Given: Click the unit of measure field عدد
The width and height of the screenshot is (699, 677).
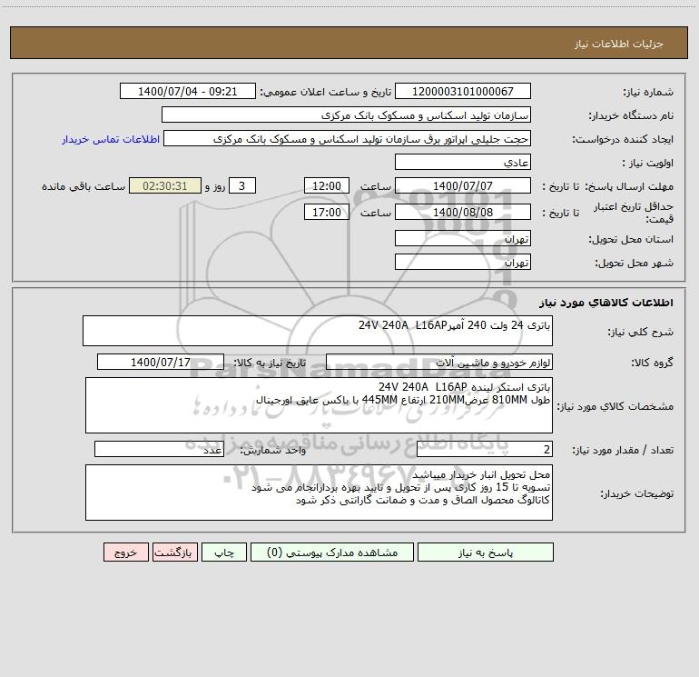Looking at the screenshot, I should (159, 449).
